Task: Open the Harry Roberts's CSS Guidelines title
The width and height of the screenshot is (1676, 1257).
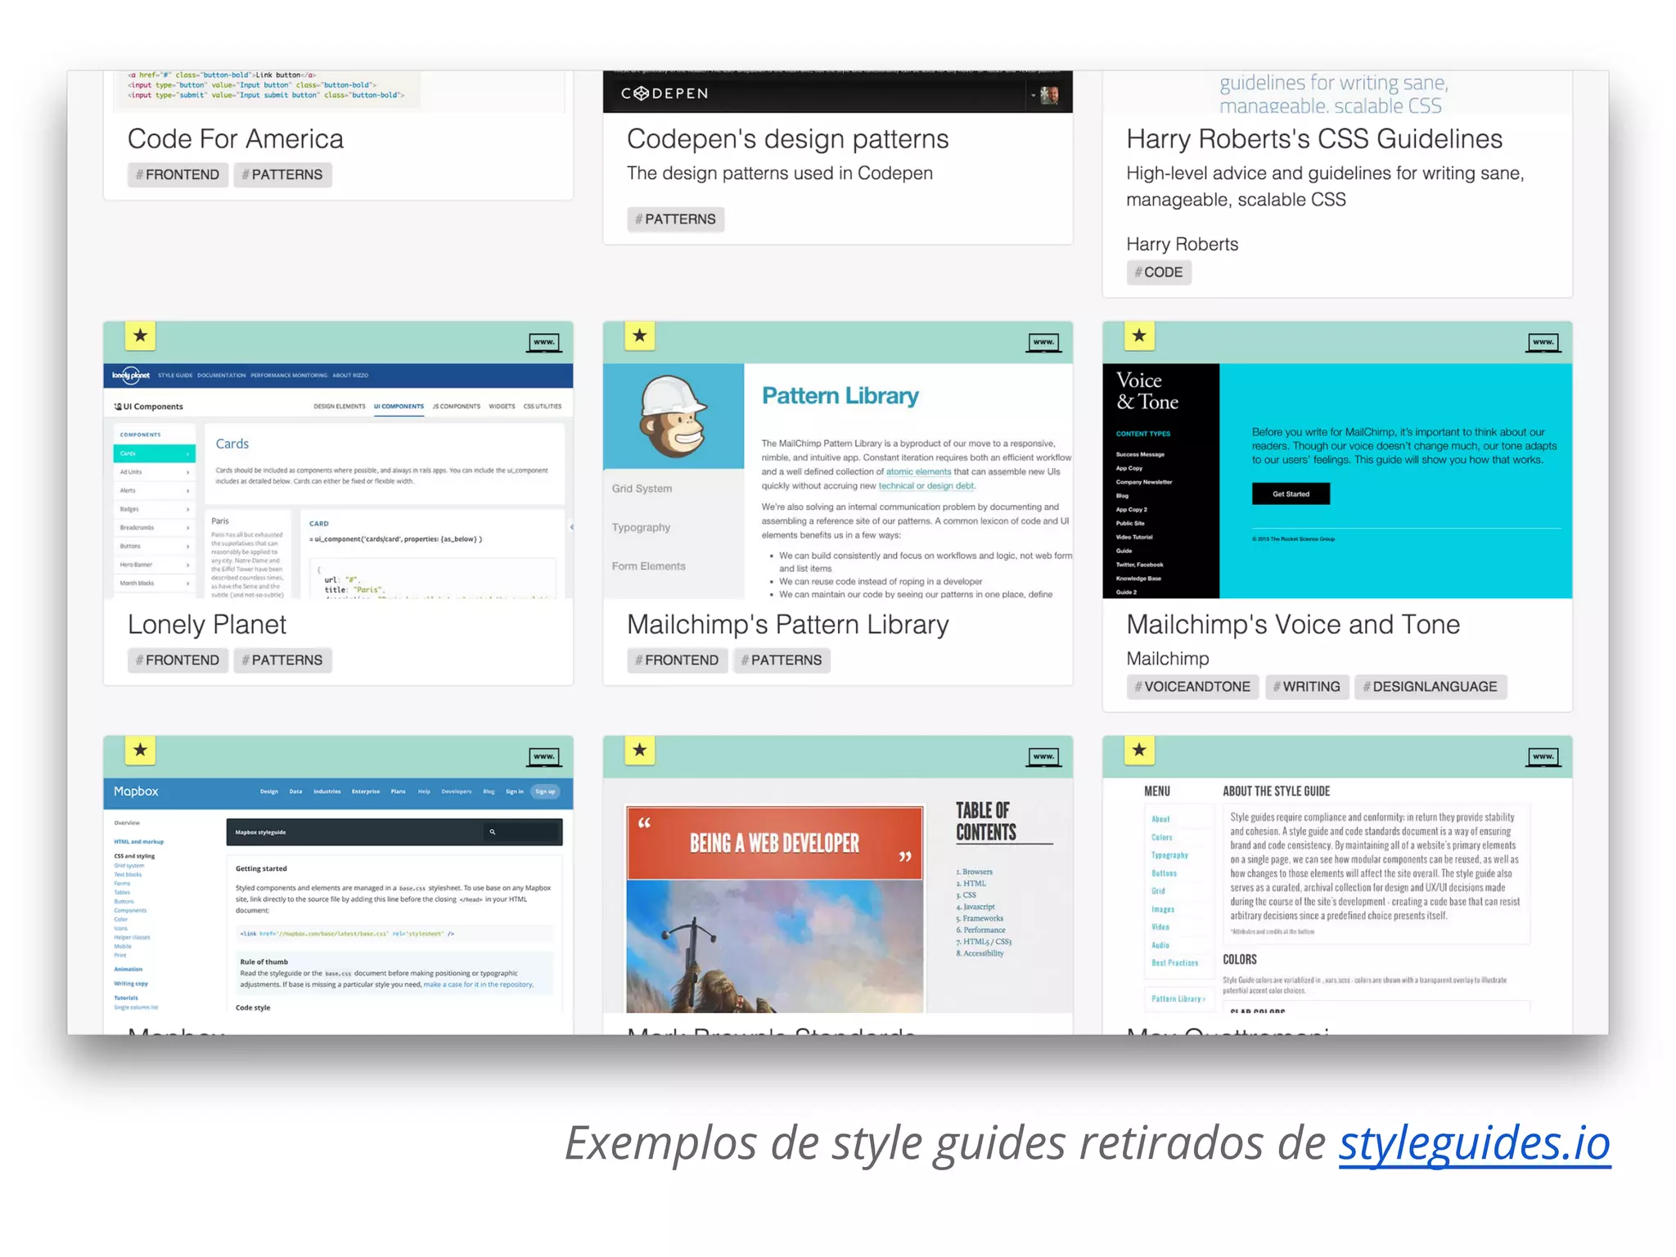Action: coord(1314,138)
